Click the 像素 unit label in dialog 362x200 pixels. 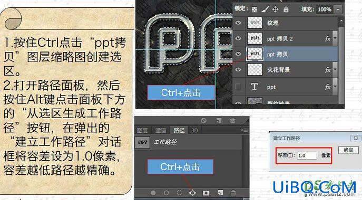click(326, 155)
